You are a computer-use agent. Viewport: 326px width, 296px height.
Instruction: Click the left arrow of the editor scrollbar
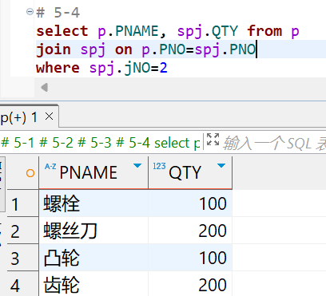point(45,87)
